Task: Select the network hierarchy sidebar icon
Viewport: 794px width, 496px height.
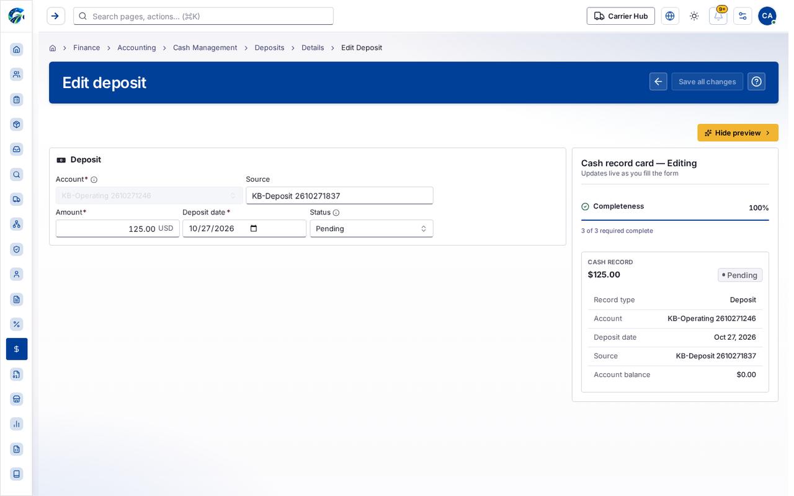Action: (17, 224)
